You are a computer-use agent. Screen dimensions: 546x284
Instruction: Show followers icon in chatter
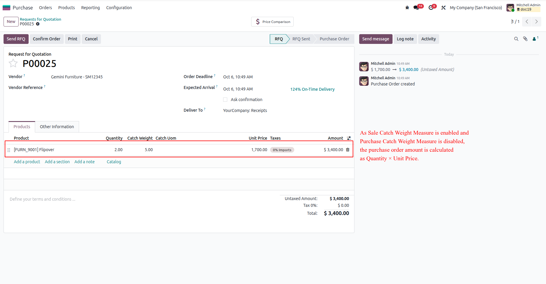(x=535, y=39)
